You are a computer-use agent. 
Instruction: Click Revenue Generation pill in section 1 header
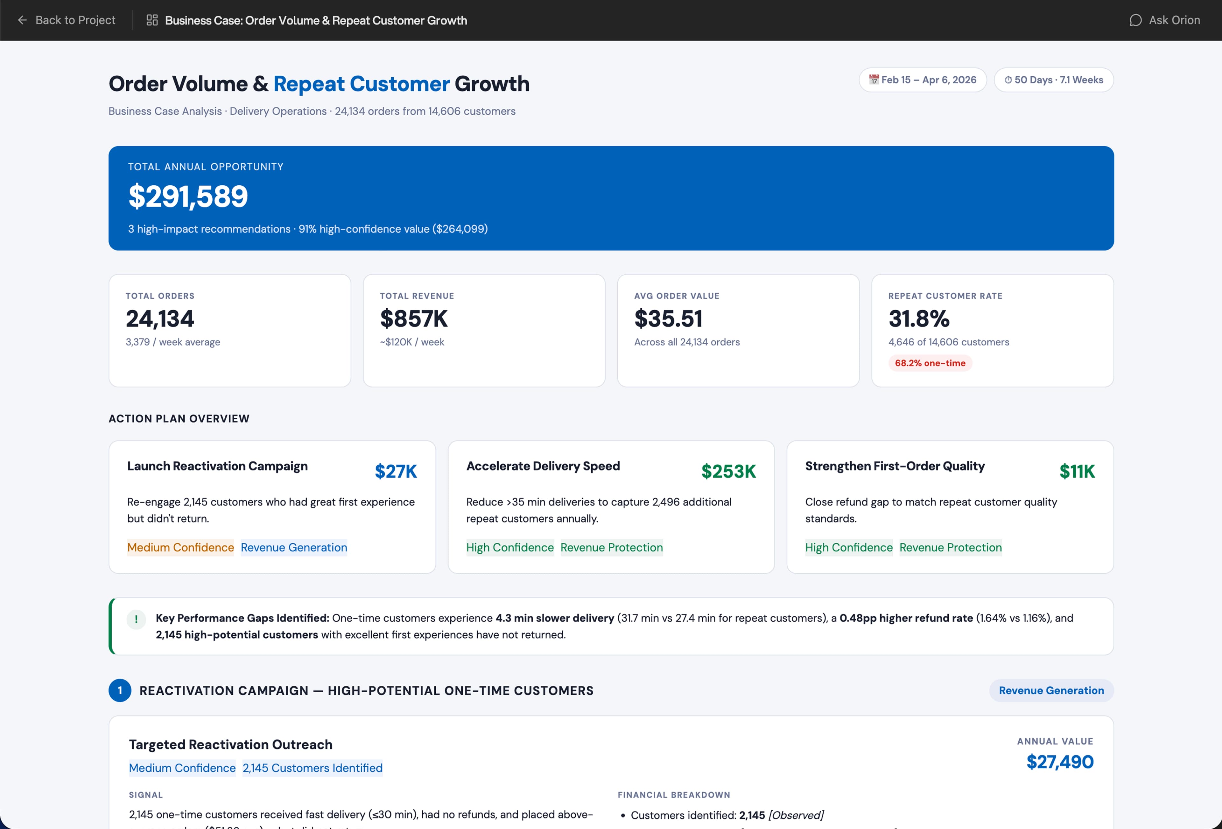[1051, 690]
